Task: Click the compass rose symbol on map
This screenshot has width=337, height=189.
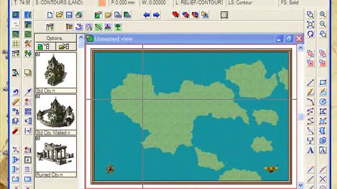Action: (110, 169)
